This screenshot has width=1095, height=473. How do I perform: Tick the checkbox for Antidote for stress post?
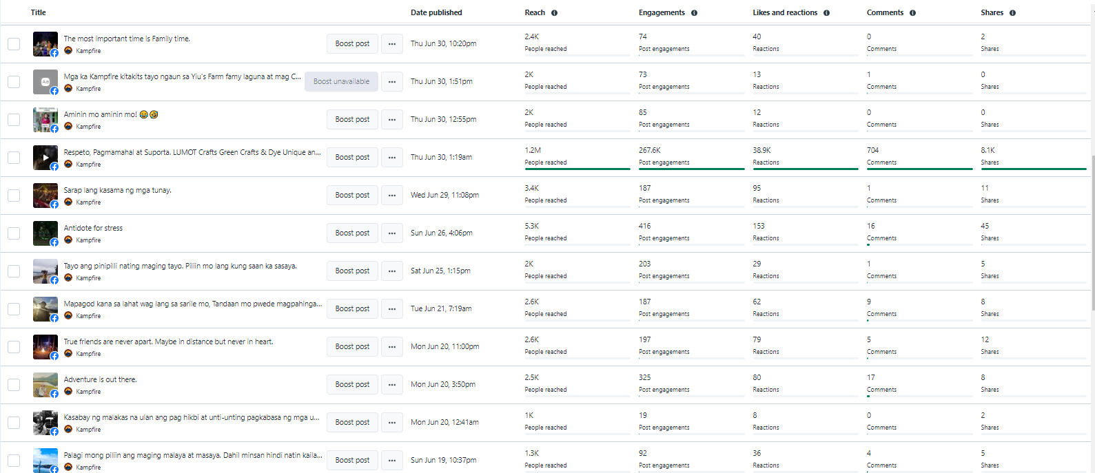pyautogui.click(x=14, y=233)
